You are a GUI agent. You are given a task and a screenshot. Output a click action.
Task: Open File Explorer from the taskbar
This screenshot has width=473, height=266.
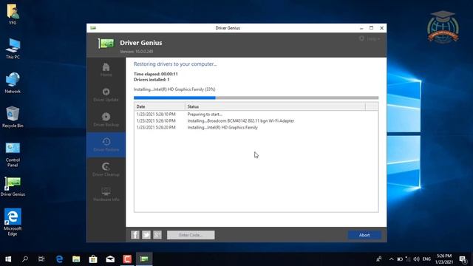pos(76,259)
